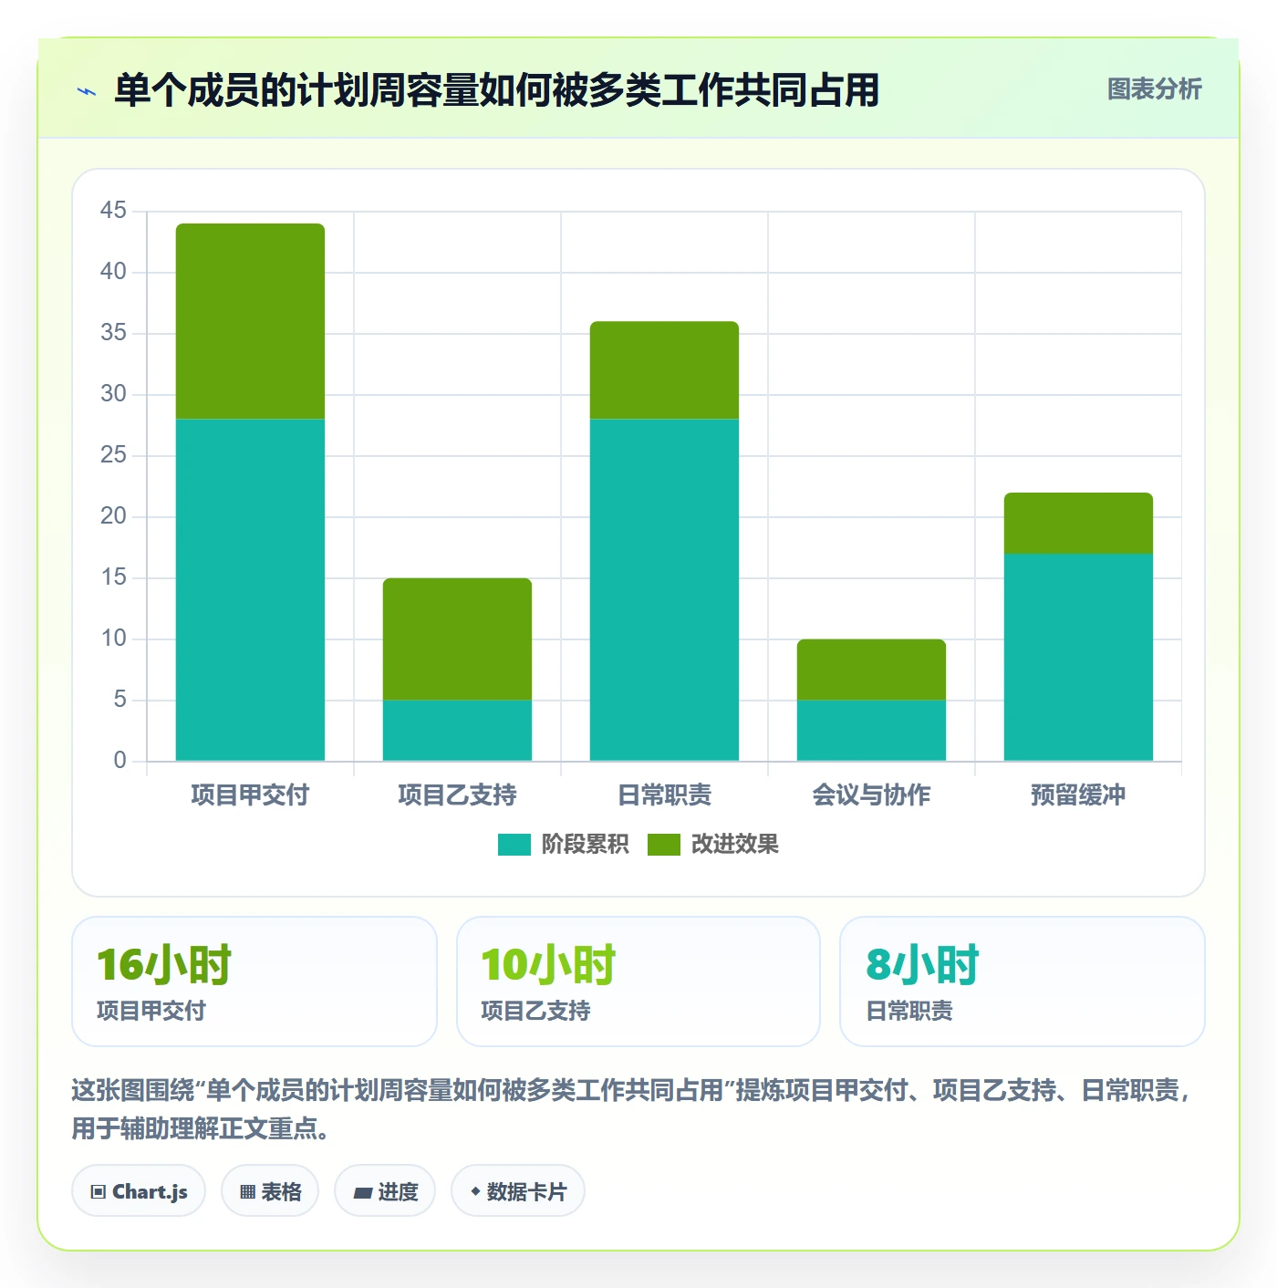Click the teal segment of 预留缓冲 bar

(x=1078, y=657)
